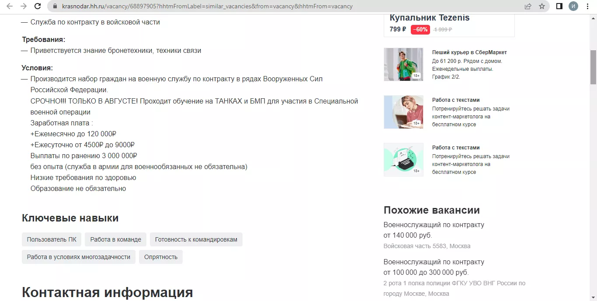The height and width of the screenshot is (301, 597).
Task: Bookmark page with star icon
Action: [x=542, y=6]
